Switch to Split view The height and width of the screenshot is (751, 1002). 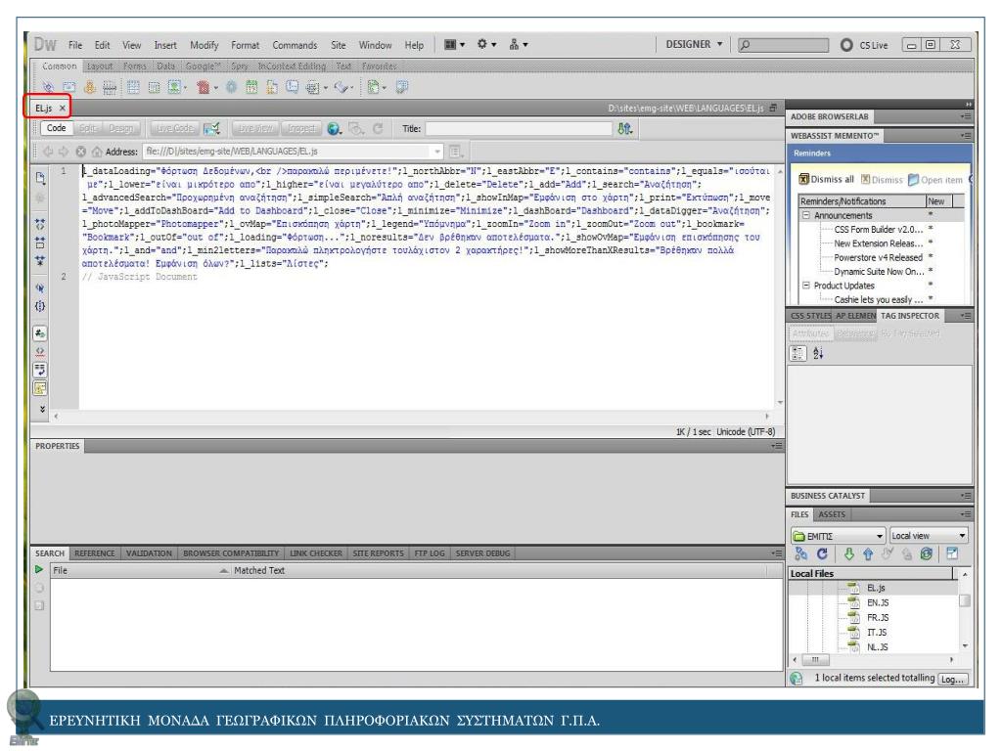point(87,128)
